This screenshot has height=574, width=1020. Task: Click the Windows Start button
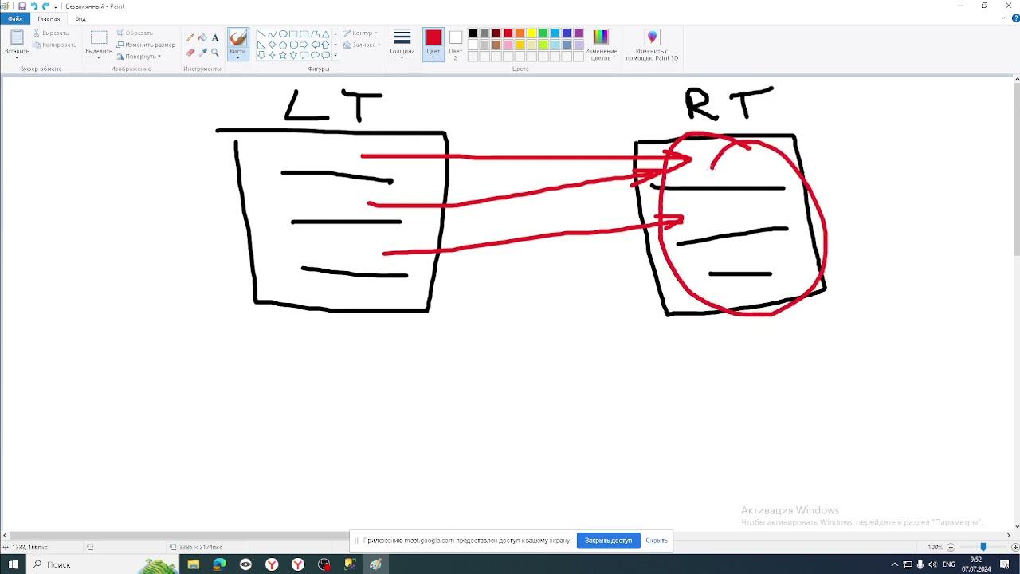click(x=13, y=564)
